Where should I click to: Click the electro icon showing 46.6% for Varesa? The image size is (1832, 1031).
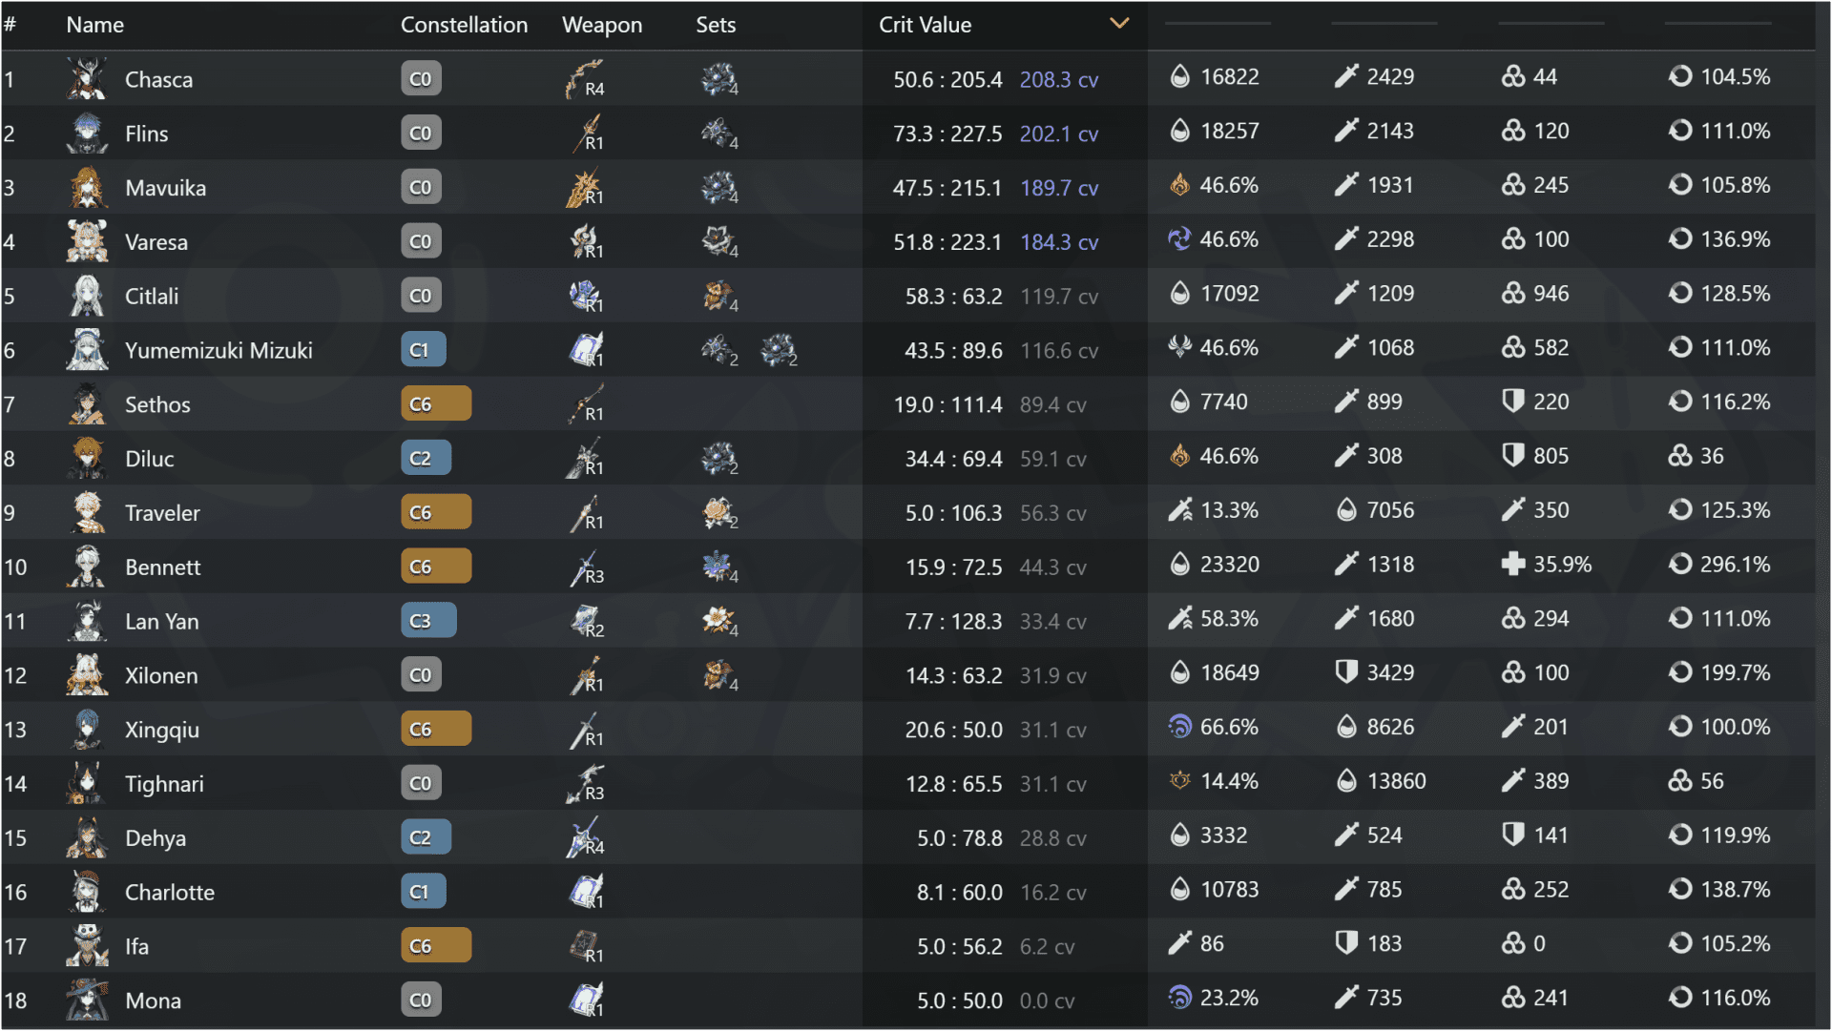[x=1180, y=239]
